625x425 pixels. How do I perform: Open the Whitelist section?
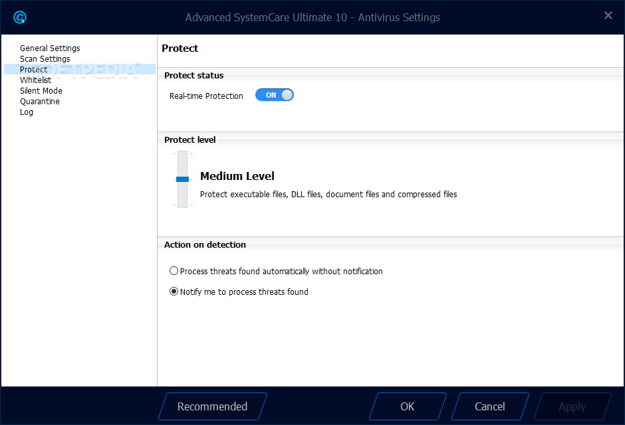[35, 80]
